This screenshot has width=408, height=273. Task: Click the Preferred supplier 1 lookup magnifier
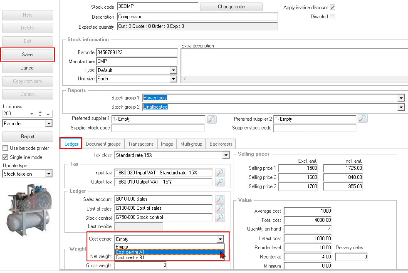point(212,119)
